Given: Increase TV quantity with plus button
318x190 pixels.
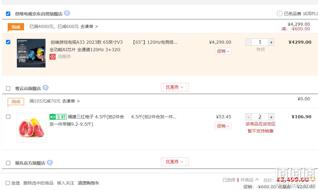Looking at the screenshot, I should 271,42.
